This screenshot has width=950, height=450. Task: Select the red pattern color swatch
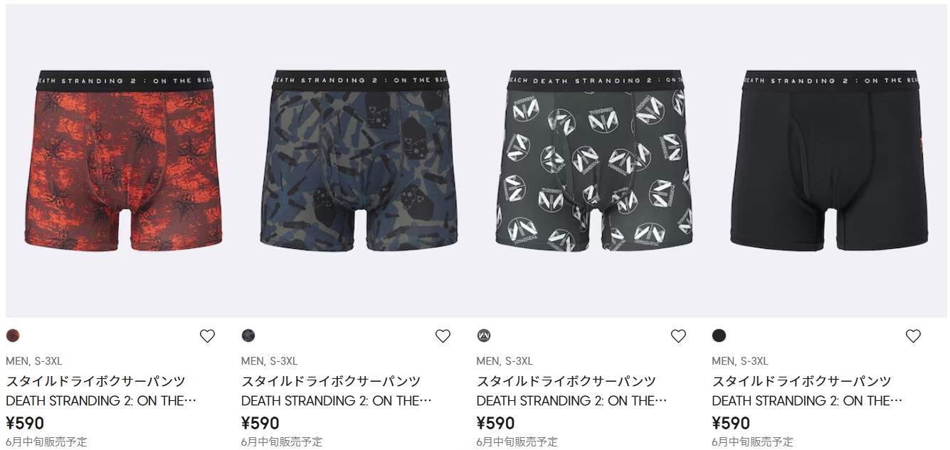tap(13, 336)
